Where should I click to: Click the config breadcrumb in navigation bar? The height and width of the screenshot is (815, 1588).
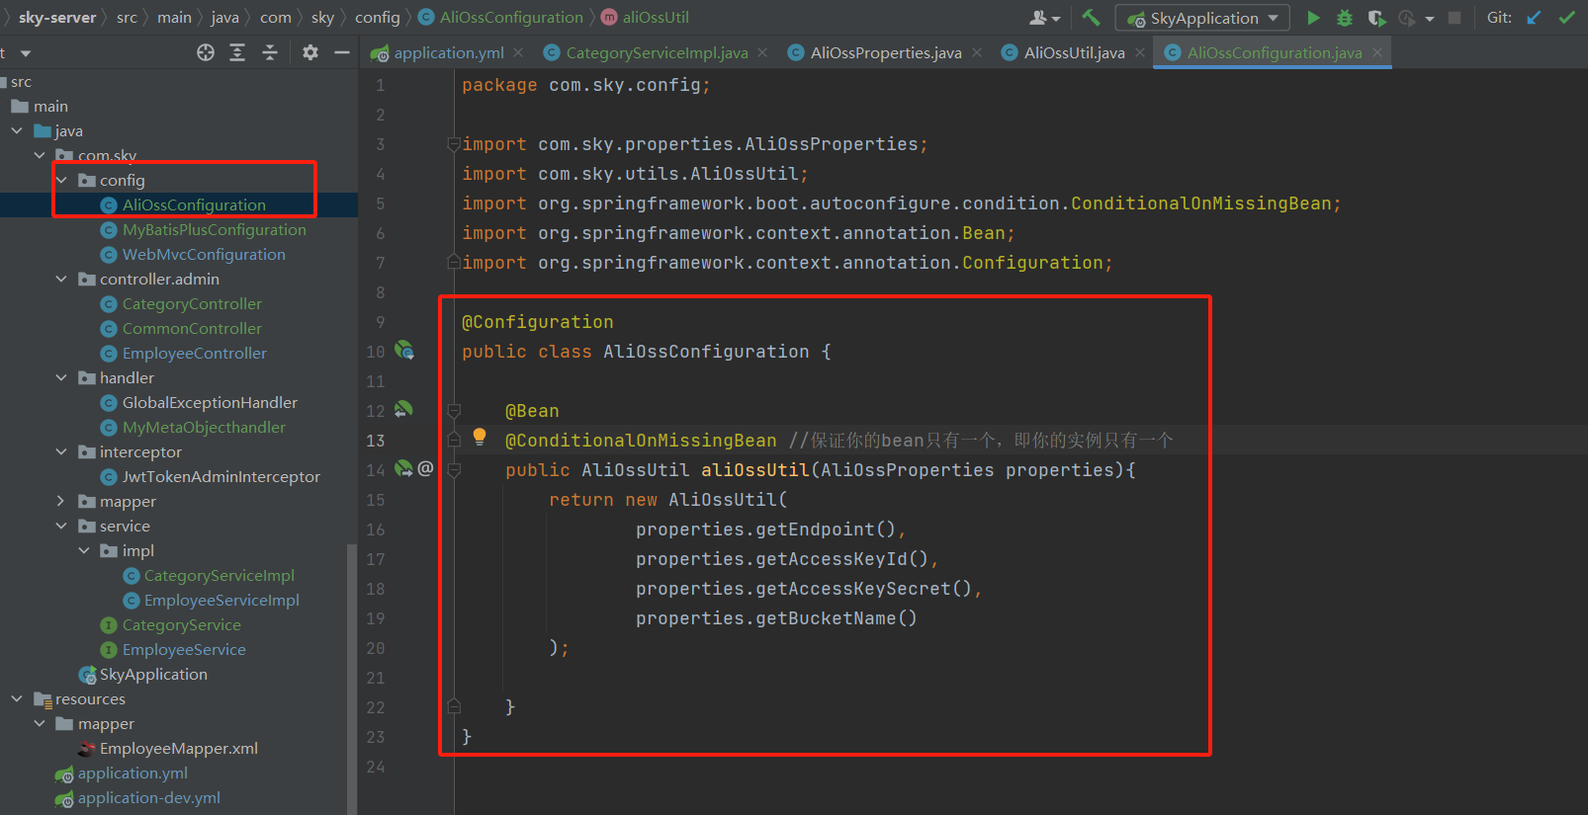[377, 18]
